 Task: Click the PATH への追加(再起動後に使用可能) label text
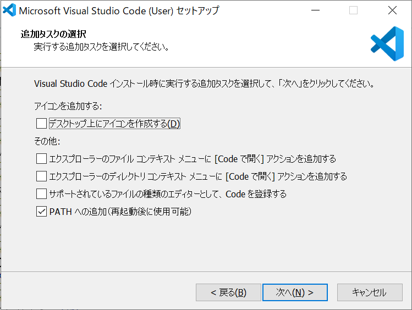coord(120,211)
